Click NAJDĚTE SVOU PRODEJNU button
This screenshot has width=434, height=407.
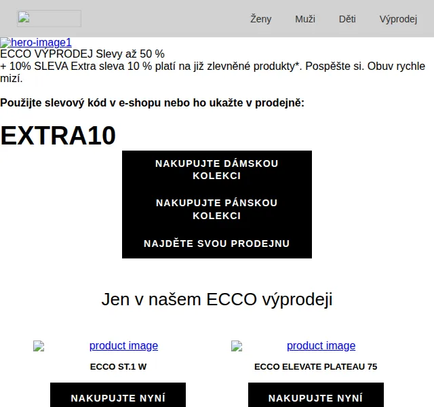pyautogui.click(x=217, y=244)
